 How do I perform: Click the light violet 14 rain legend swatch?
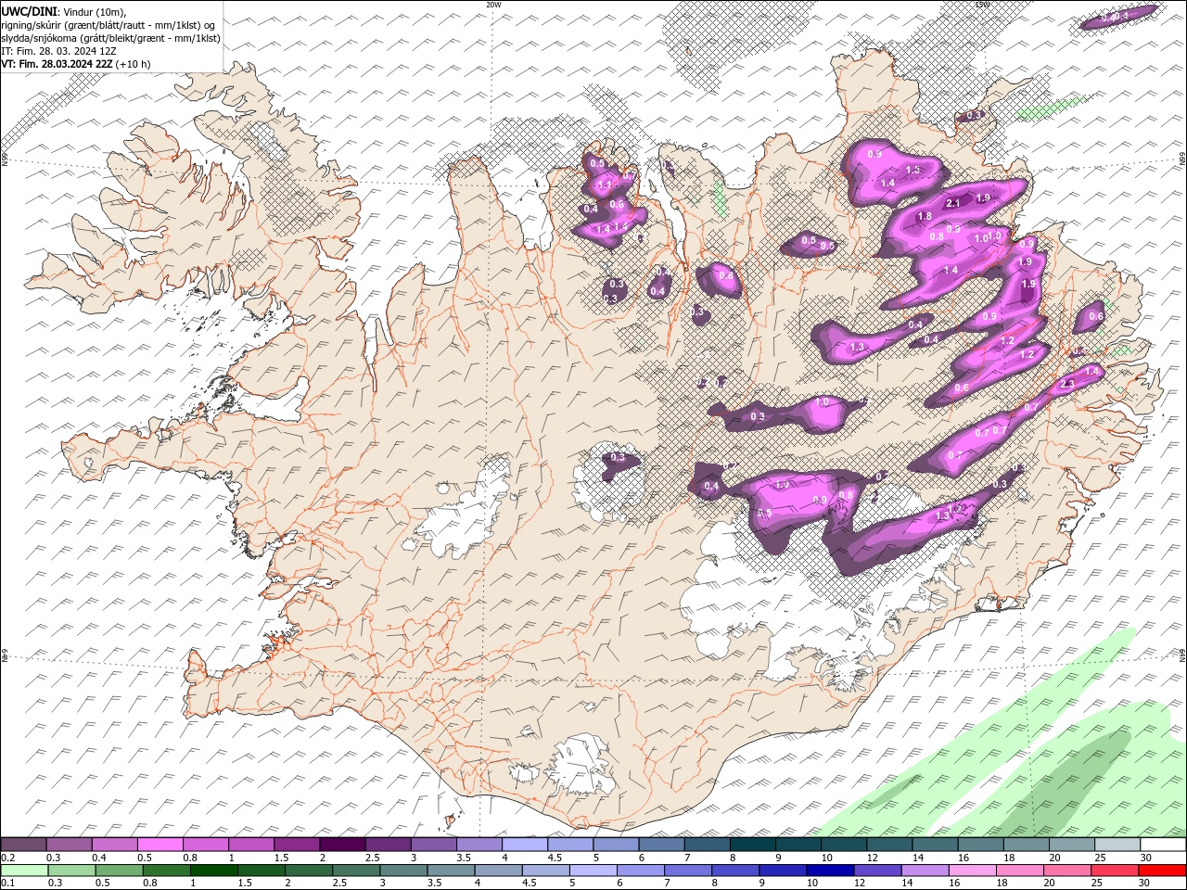[x=925, y=871]
